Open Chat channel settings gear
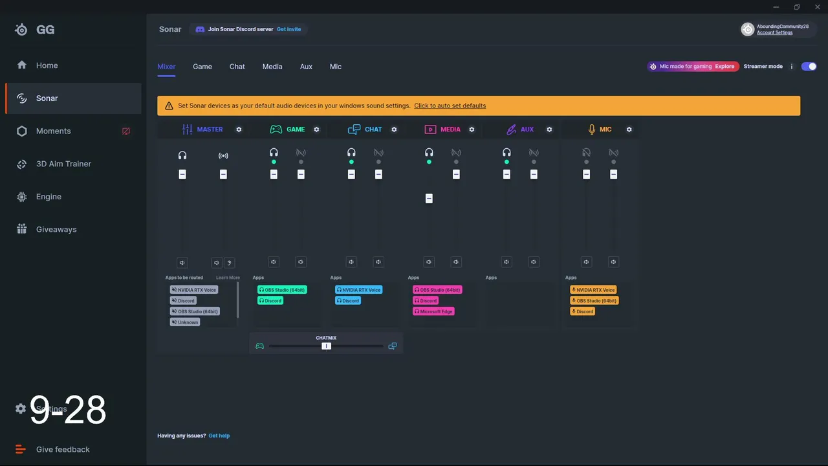Image resolution: width=828 pixels, height=466 pixels. pyautogui.click(x=394, y=129)
